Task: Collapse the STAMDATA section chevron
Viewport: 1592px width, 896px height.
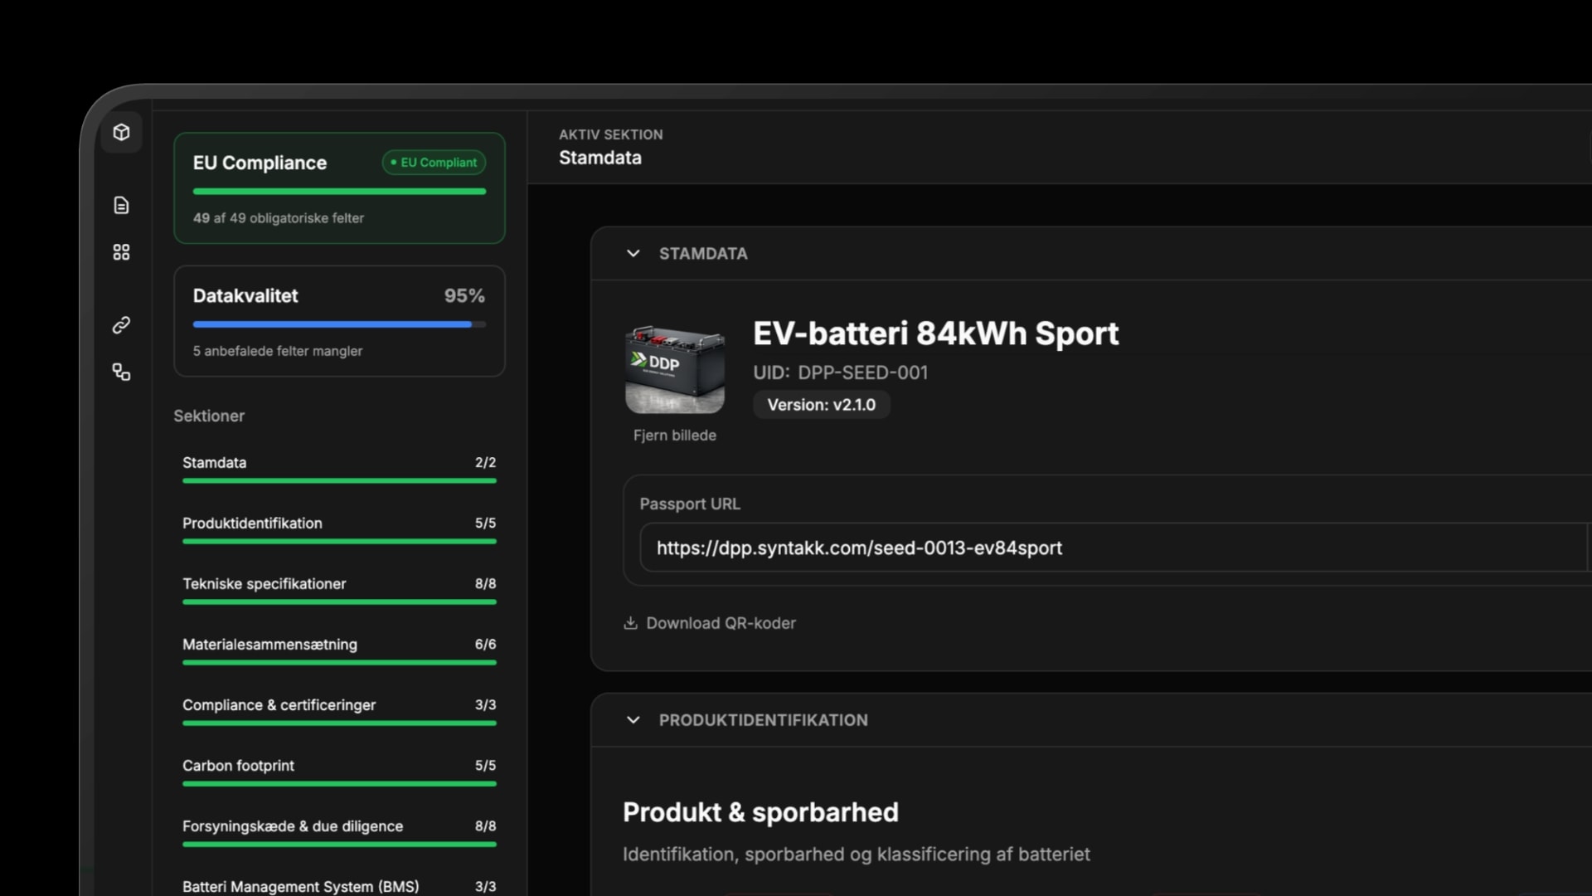Action: coord(633,253)
